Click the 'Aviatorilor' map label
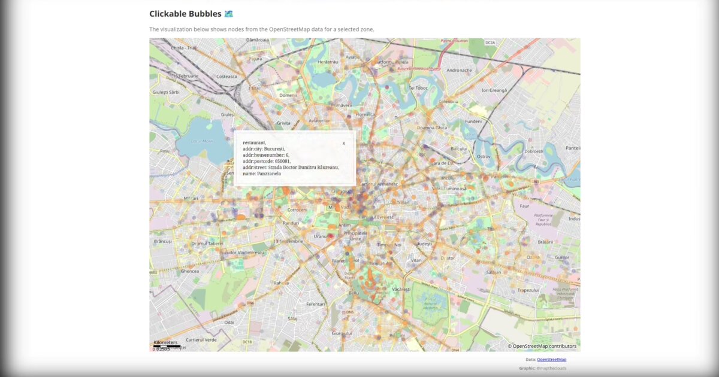This screenshot has height=377, width=719. (319, 121)
